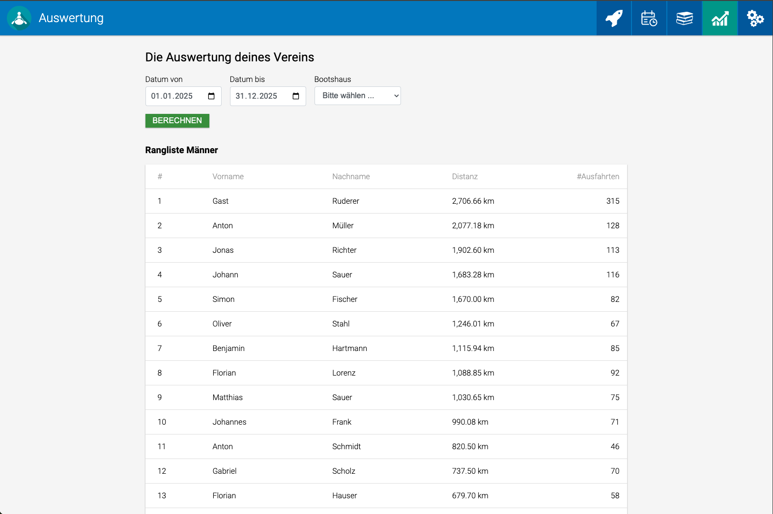Open the stacked books logbook icon
Viewport: 773px width, 514px height.
coord(684,18)
